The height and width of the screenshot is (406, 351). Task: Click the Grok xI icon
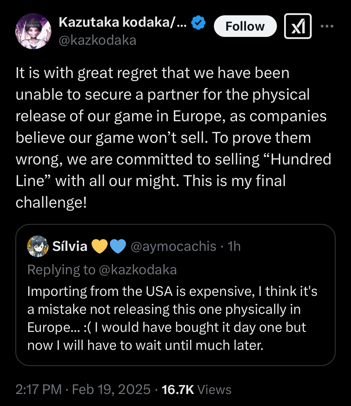(x=298, y=26)
